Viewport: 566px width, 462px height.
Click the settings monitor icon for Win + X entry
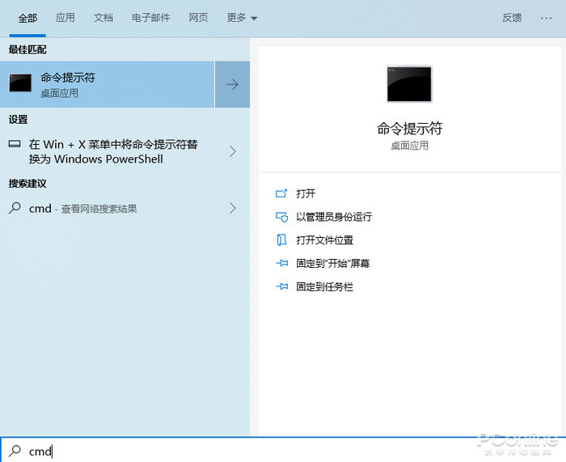click(15, 144)
